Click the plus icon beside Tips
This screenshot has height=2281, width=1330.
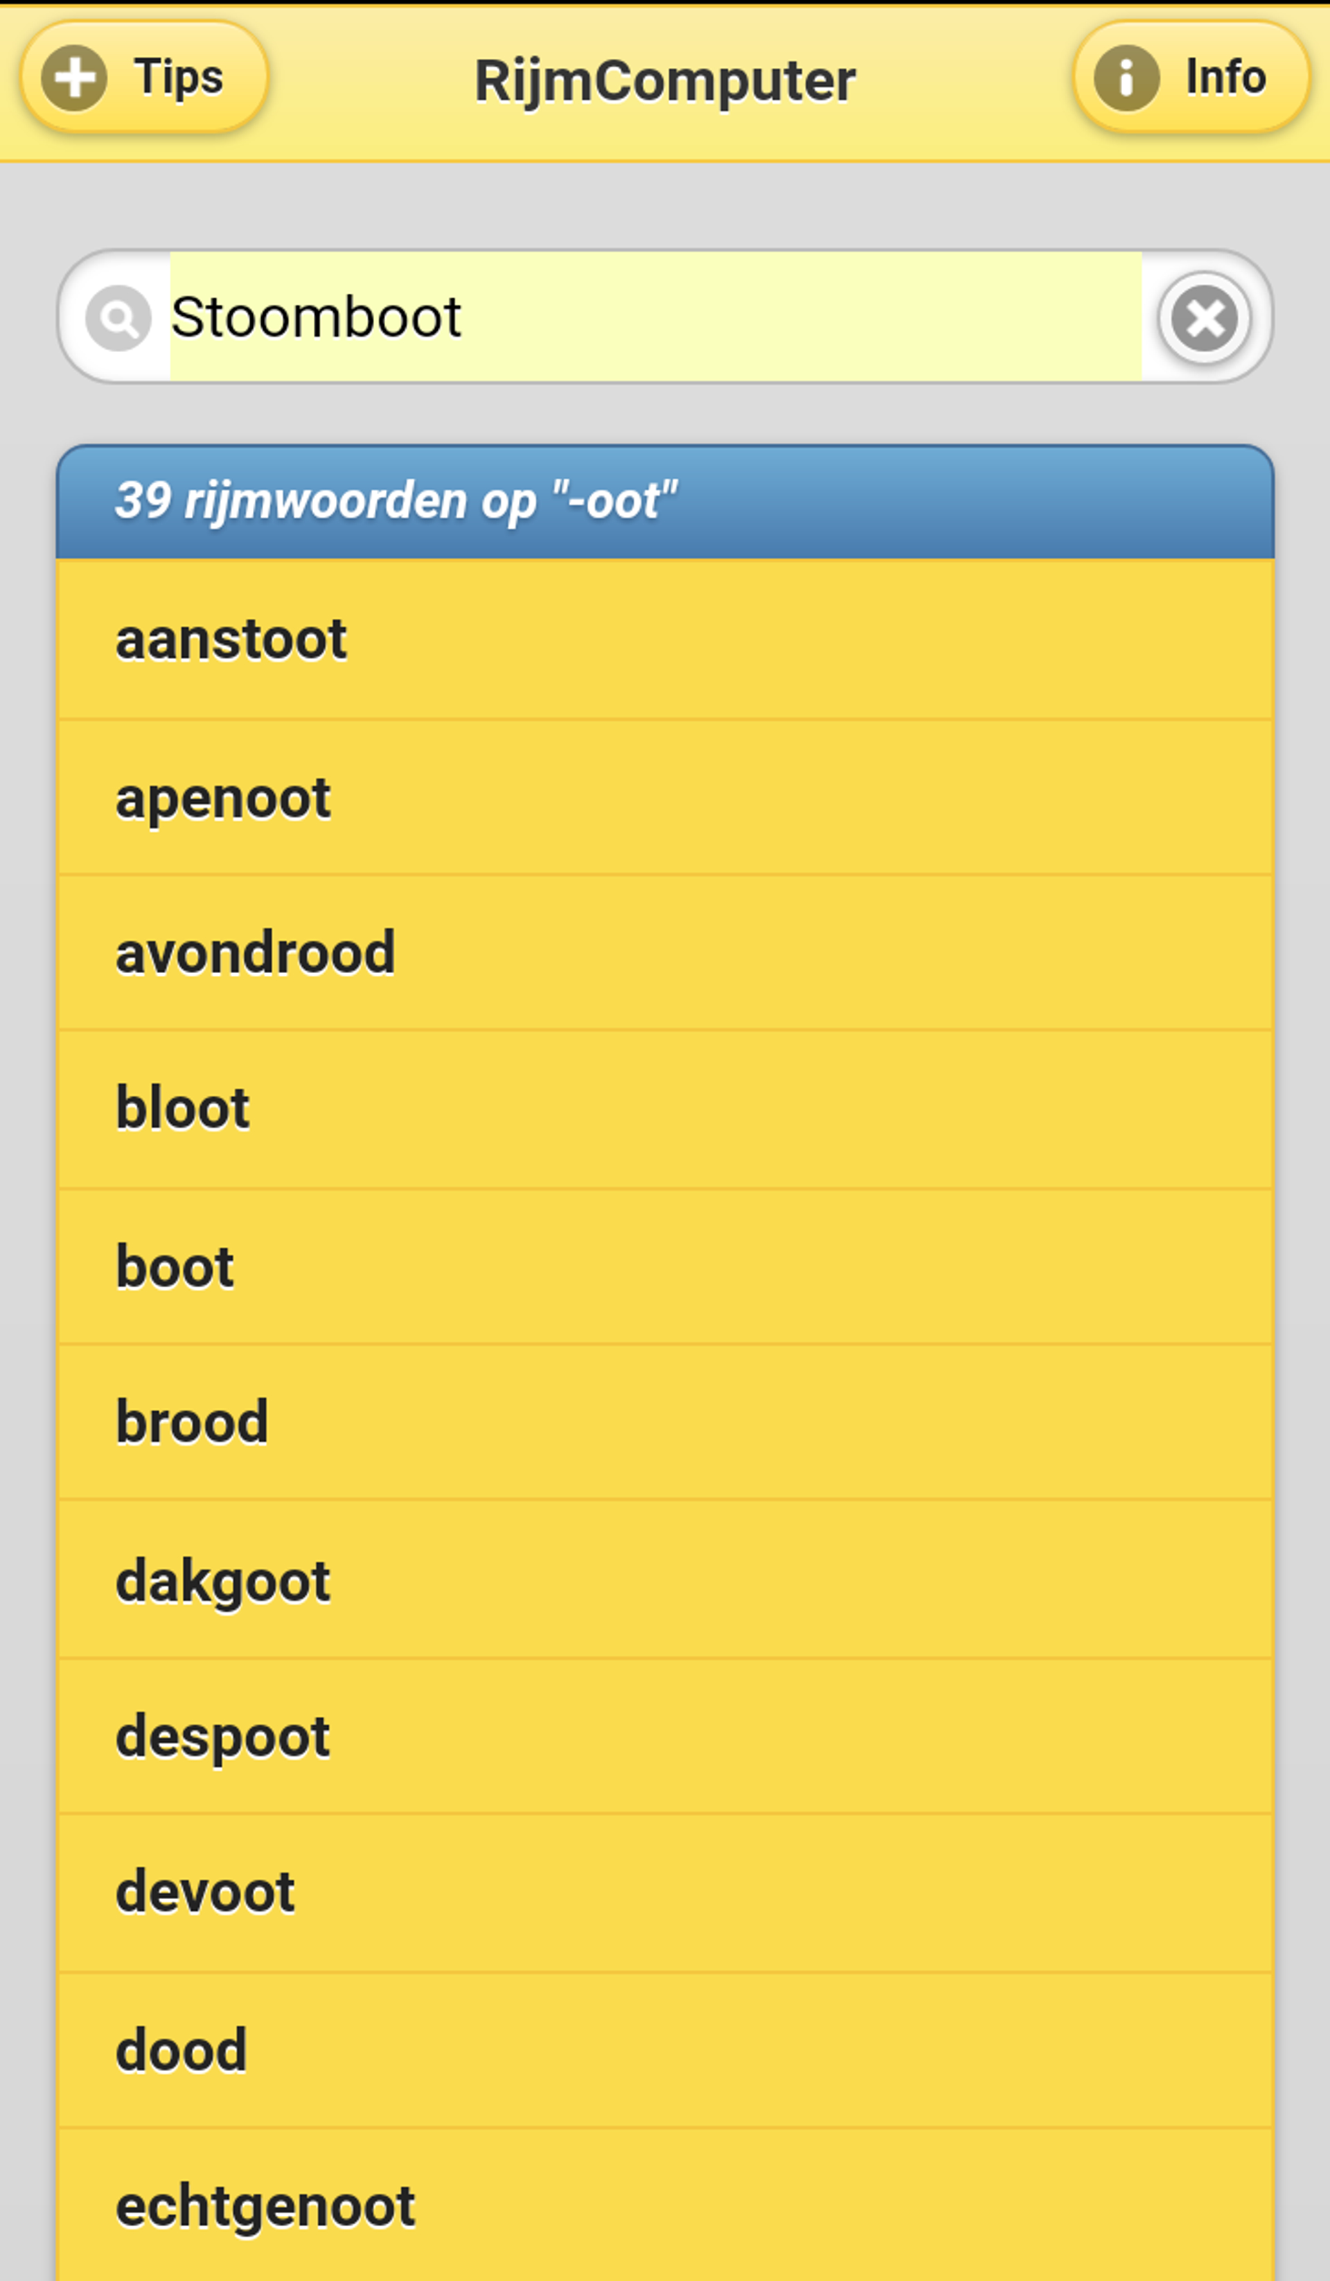tap(74, 78)
